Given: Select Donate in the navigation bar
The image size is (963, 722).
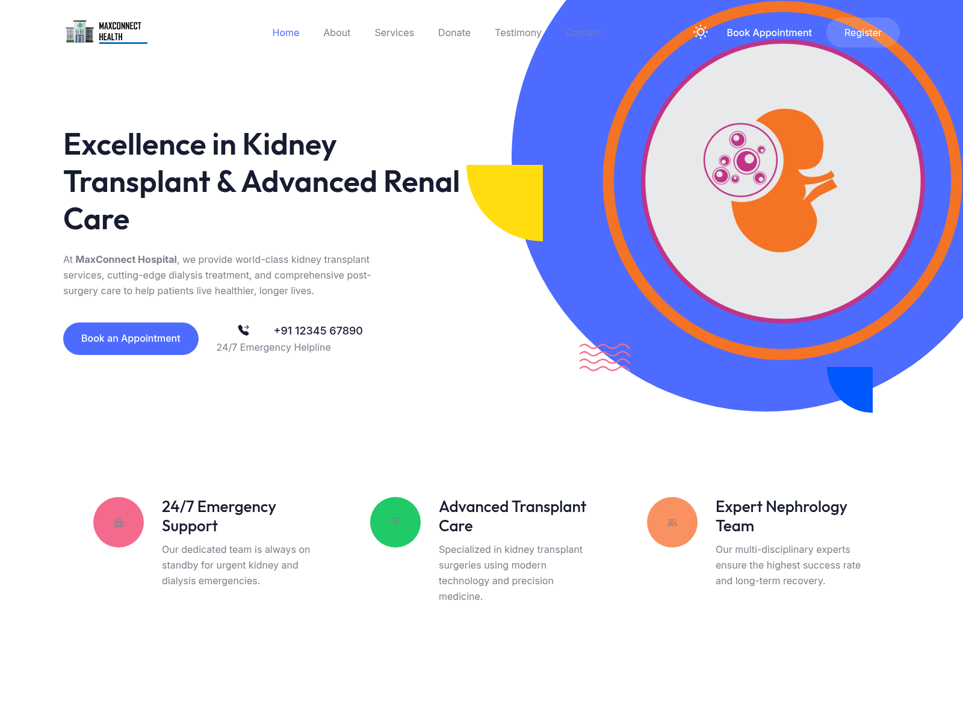Looking at the screenshot, I should [x=454, y=32].
